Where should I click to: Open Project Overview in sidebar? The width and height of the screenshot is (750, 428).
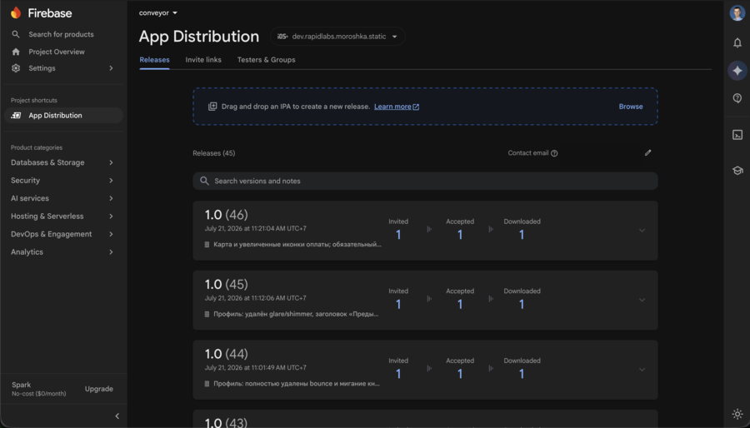(57, 52)
